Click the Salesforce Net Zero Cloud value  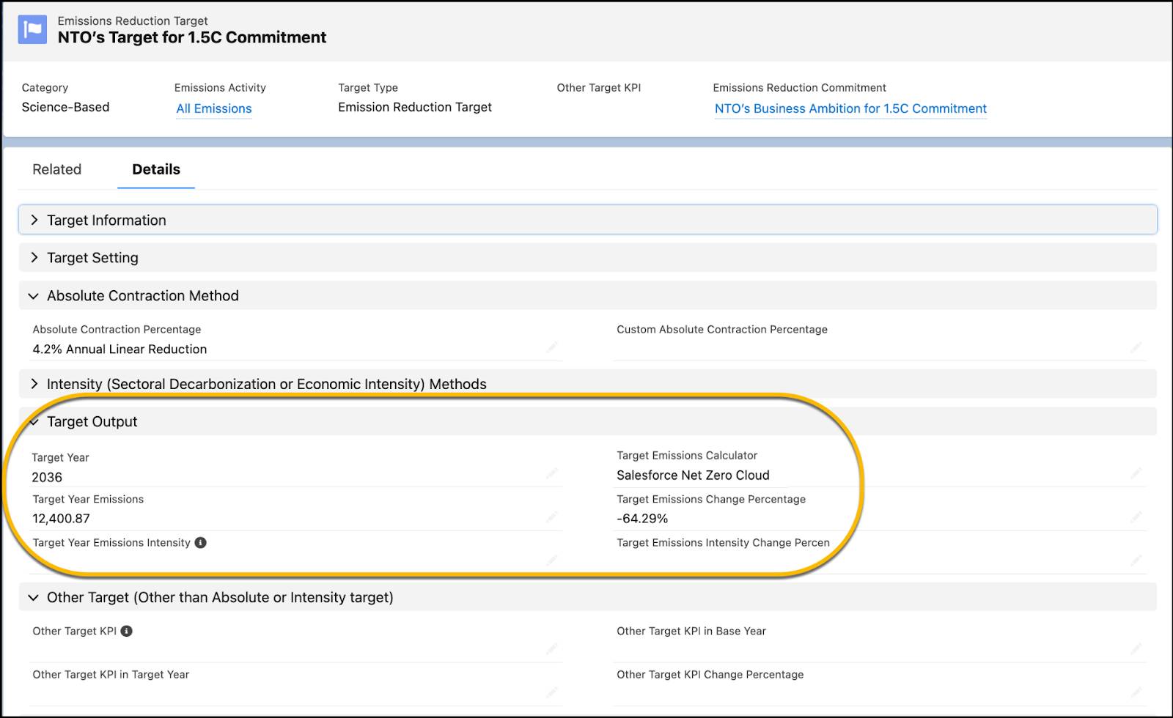pyautogui.click(x=693, y=475)
